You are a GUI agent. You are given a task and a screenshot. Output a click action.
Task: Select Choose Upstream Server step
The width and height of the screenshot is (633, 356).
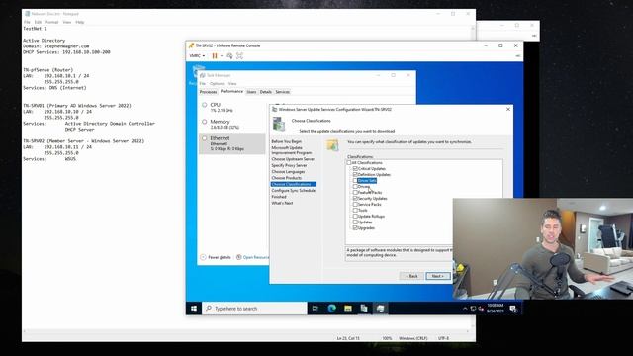pyautogui.click(x=293, y=159)
